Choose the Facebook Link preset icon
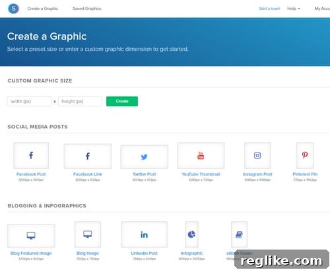The height and width of the screenshot is (272, 330). coord(88,156)
